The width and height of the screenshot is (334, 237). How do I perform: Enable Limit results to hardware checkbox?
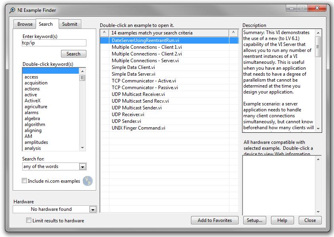29,220
